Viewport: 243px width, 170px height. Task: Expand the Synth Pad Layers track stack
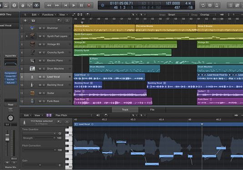[27, 36]
